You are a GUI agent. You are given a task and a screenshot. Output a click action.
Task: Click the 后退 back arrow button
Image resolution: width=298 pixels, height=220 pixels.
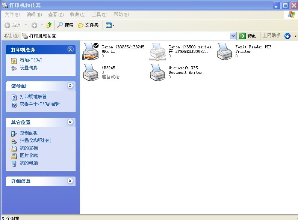[x=12, y=25]
